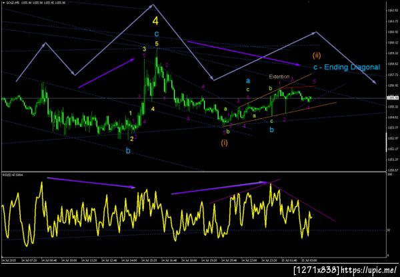Select the large yellow wave 4 label
Viewport: 400px width, 277px height.
155,21
